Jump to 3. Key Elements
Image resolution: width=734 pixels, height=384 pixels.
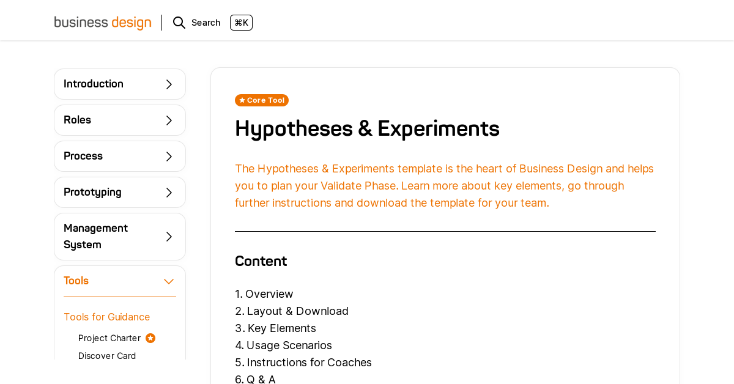point(275,328)
